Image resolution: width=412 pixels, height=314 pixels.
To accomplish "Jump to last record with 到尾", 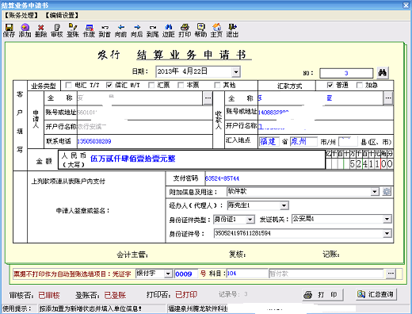I will (153, 30).
